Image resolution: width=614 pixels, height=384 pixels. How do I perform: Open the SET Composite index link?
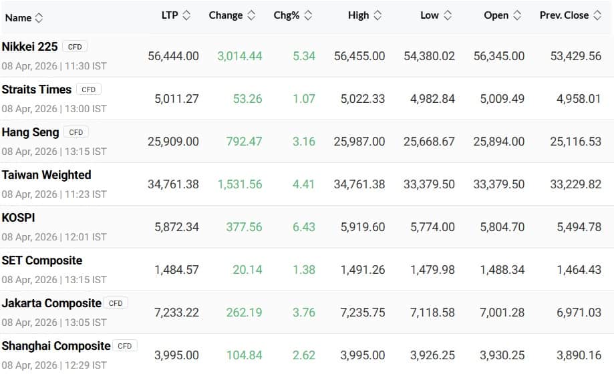pos(42,260)
